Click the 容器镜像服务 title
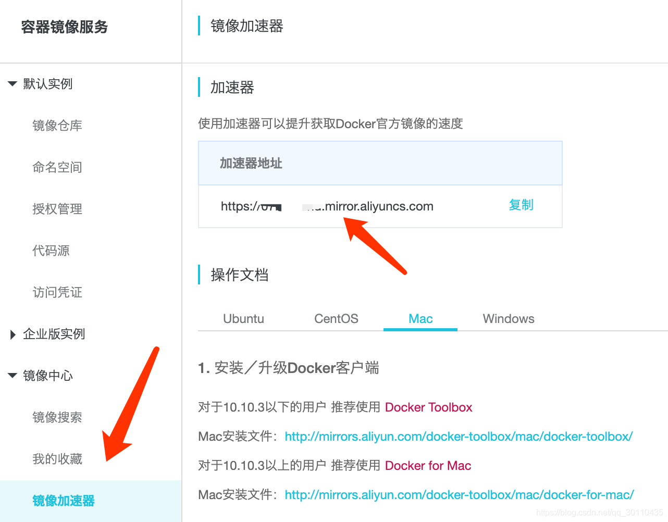The height and width of the screenshot is (522, 668). coord(65,27)
